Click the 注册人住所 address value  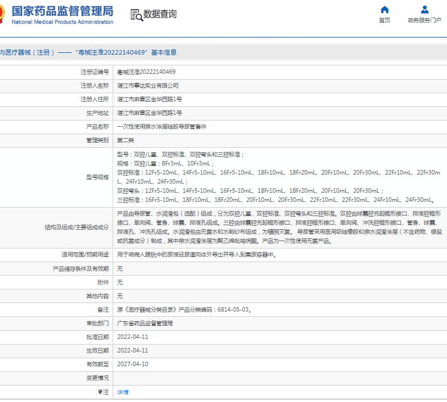tap(150, 99)
